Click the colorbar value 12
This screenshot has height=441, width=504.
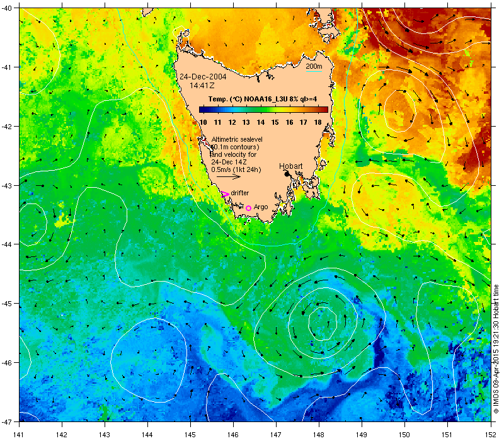pyautogui.click(x=232, y=122)
